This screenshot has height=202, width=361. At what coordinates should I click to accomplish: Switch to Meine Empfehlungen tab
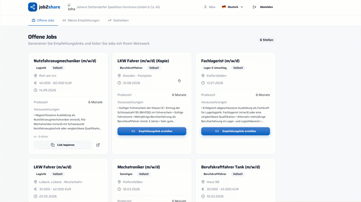coord(81,20)
